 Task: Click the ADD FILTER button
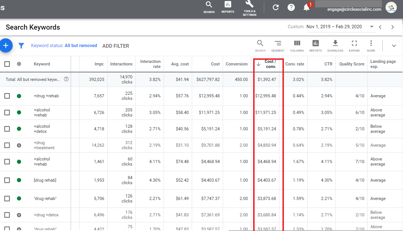point(115,46)
